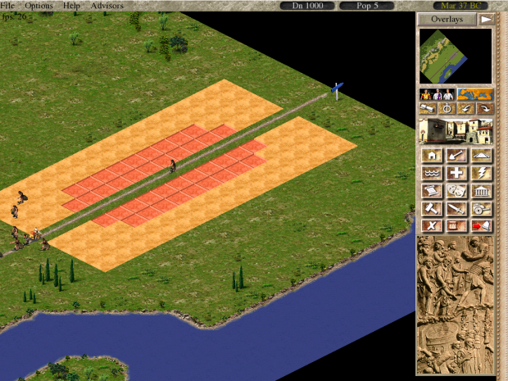Open the Options menu

39,6
